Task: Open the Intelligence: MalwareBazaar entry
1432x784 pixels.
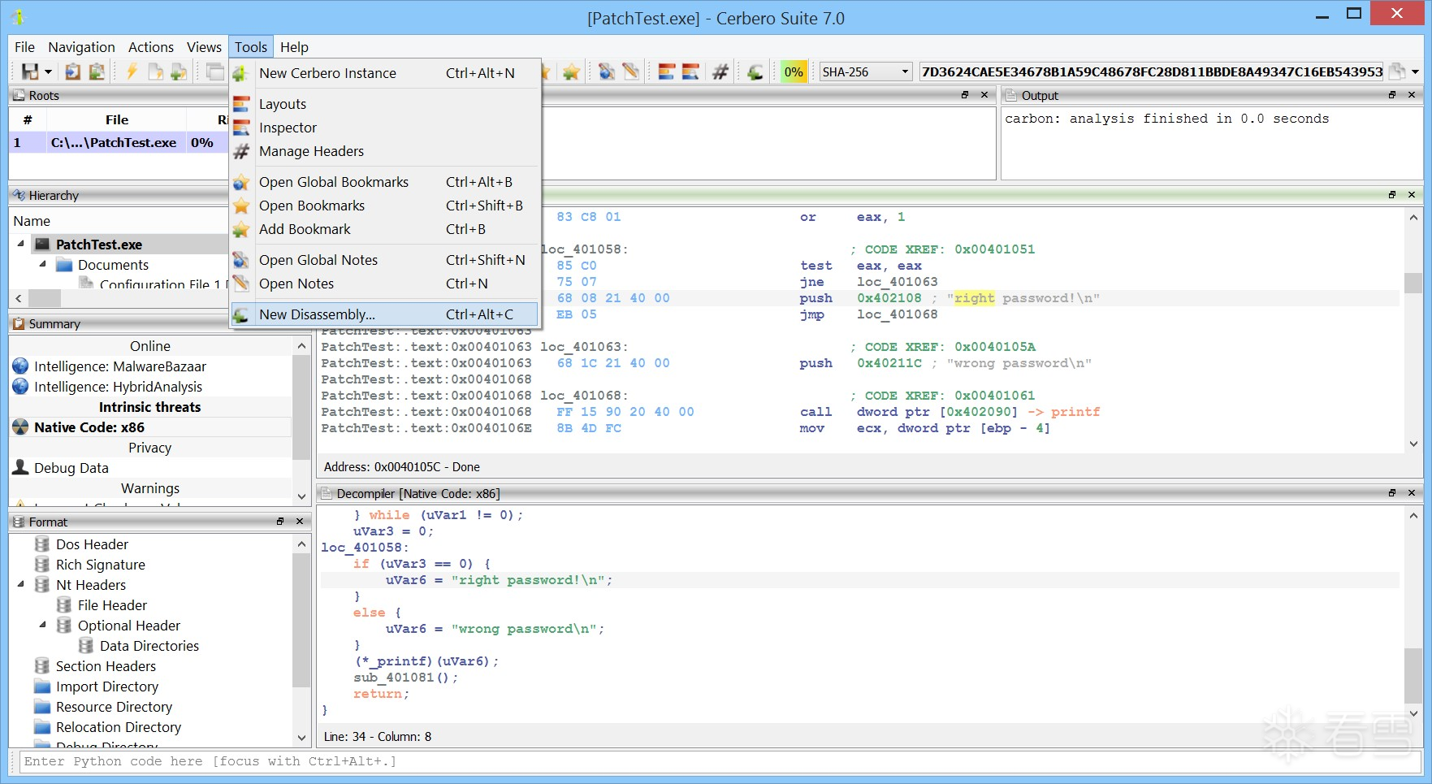Action: (x=119, y=366)
